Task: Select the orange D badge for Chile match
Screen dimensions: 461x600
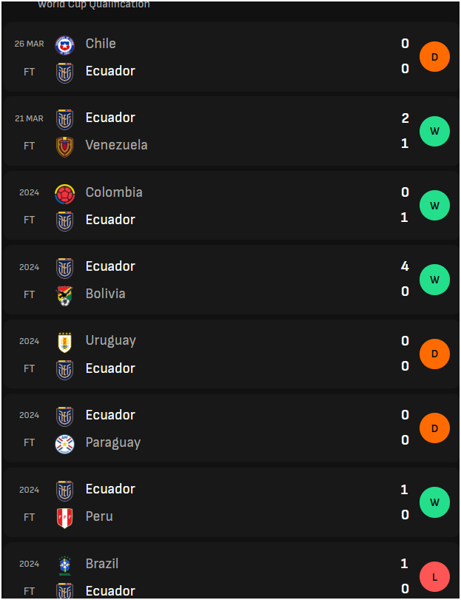Action: (434, 57)
